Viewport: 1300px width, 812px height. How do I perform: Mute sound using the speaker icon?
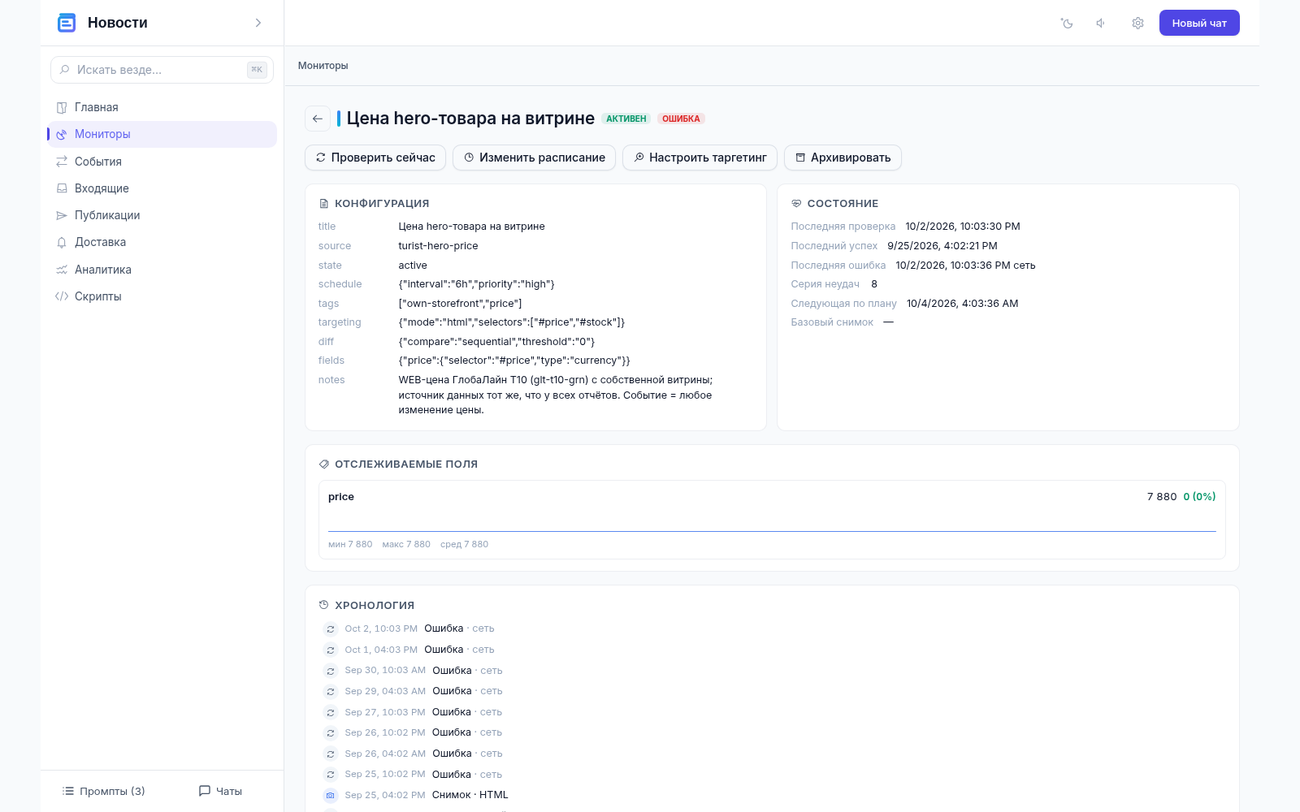point(1102,23)
